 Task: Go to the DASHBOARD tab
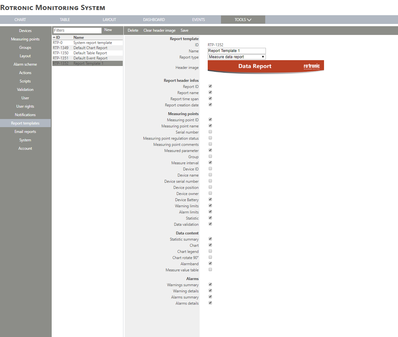tap(154, 20)
